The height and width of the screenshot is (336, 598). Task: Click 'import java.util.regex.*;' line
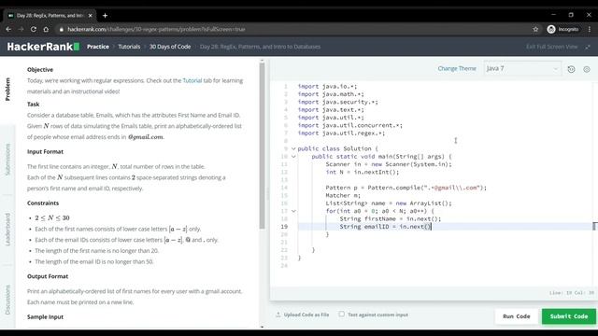(x=341, y=133)
